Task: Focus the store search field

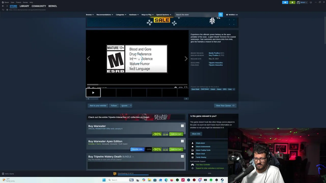Action: click(x=196, y=14)
